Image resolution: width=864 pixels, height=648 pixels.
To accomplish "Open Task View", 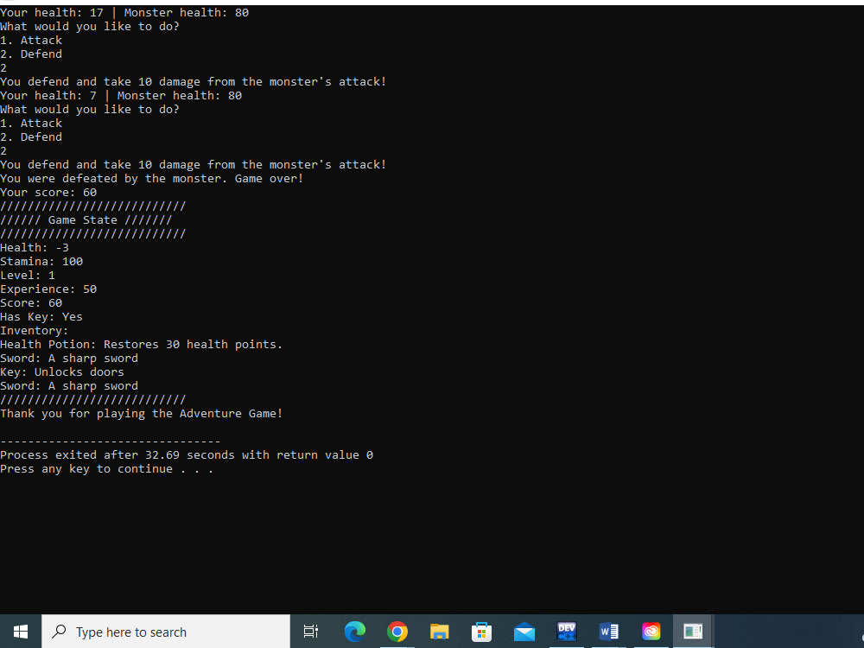I will click(310, 632).
